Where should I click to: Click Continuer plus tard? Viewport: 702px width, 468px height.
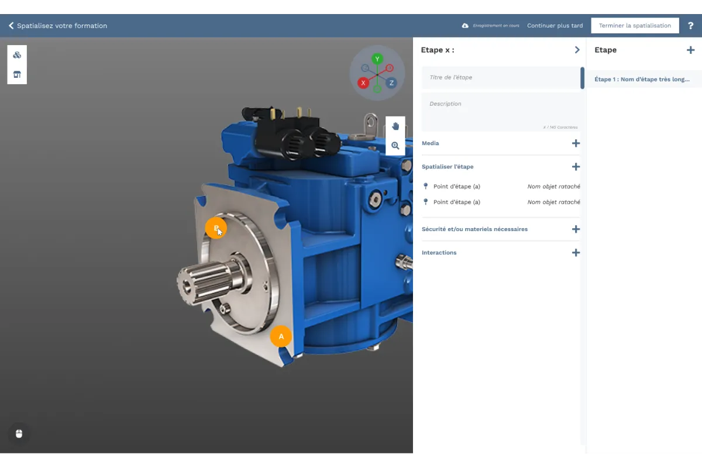tap(555, 25)
